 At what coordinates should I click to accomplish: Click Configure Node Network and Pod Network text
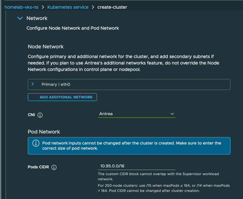pyautogui.click(x=73, y=28)
